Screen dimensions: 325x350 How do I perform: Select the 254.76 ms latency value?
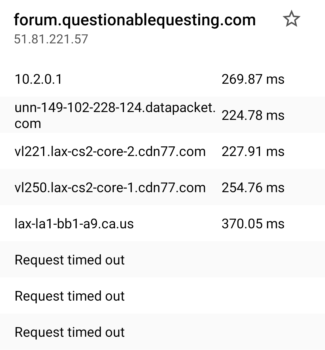click(x=253, y=187)
